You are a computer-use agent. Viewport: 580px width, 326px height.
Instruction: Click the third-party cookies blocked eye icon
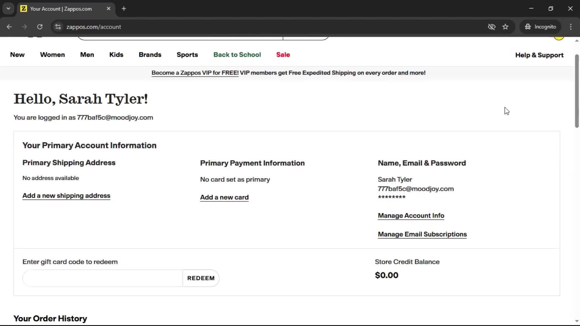[491, 27]
